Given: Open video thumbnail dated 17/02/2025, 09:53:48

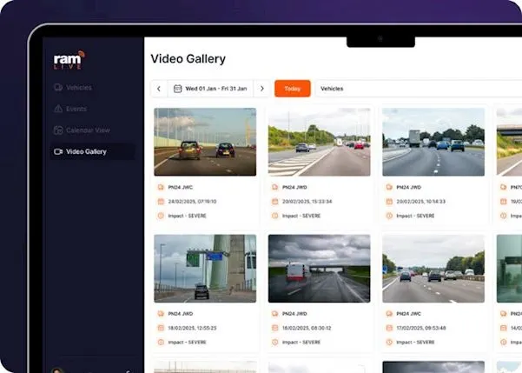Looking at the screenshot, I should (x=433, y=269).
